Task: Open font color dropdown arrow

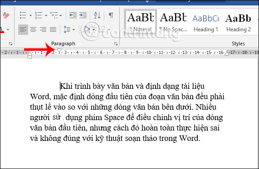Action: click(x=8, y=30)
